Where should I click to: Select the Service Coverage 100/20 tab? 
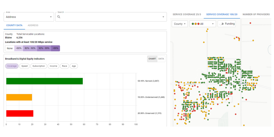click(222, 14)
